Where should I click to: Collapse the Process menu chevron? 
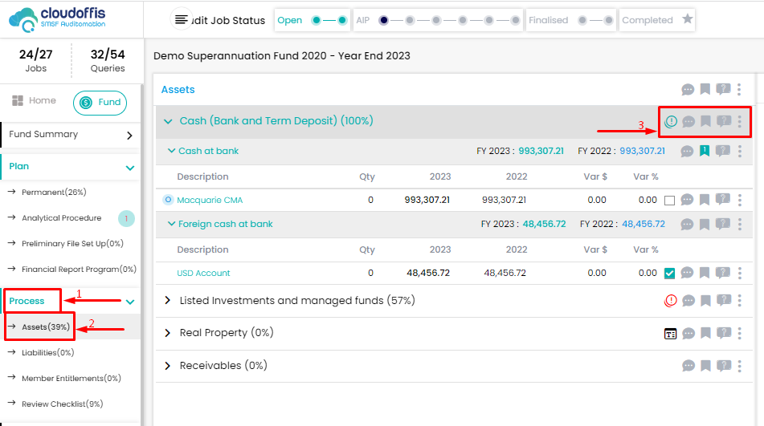(130, 302)
